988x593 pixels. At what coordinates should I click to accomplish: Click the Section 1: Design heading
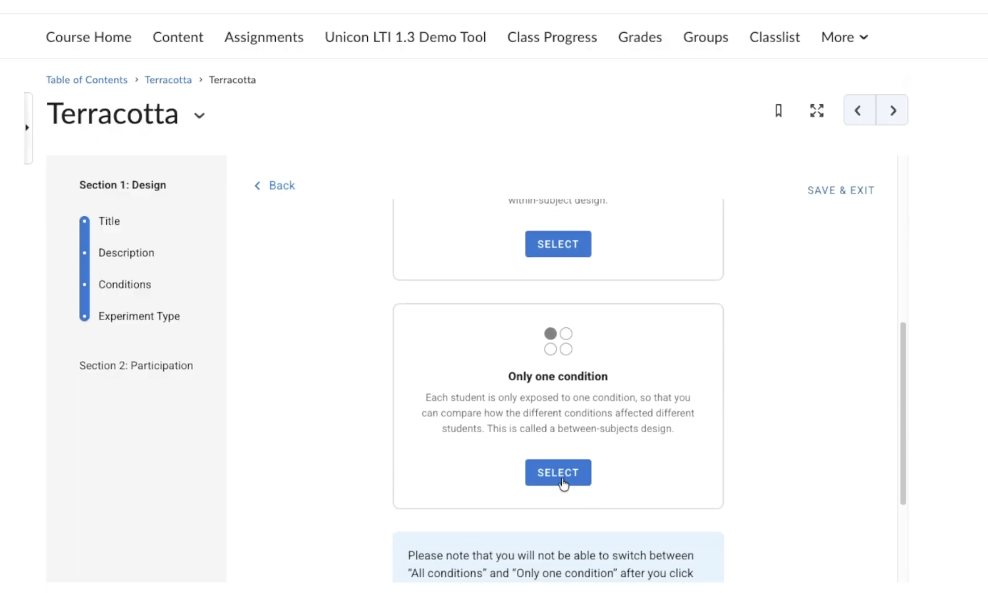pyautogui.click(x=123, y=185)
